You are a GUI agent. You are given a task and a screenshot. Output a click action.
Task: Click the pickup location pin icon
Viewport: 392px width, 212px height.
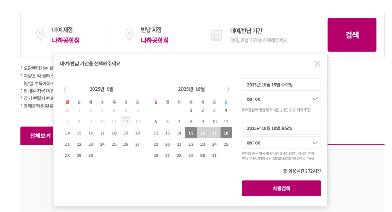pos(40,35)
